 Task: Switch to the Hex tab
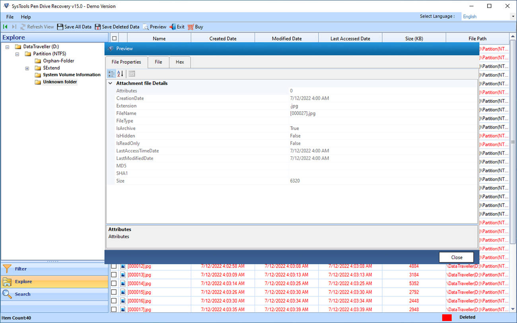click(180, 62)
